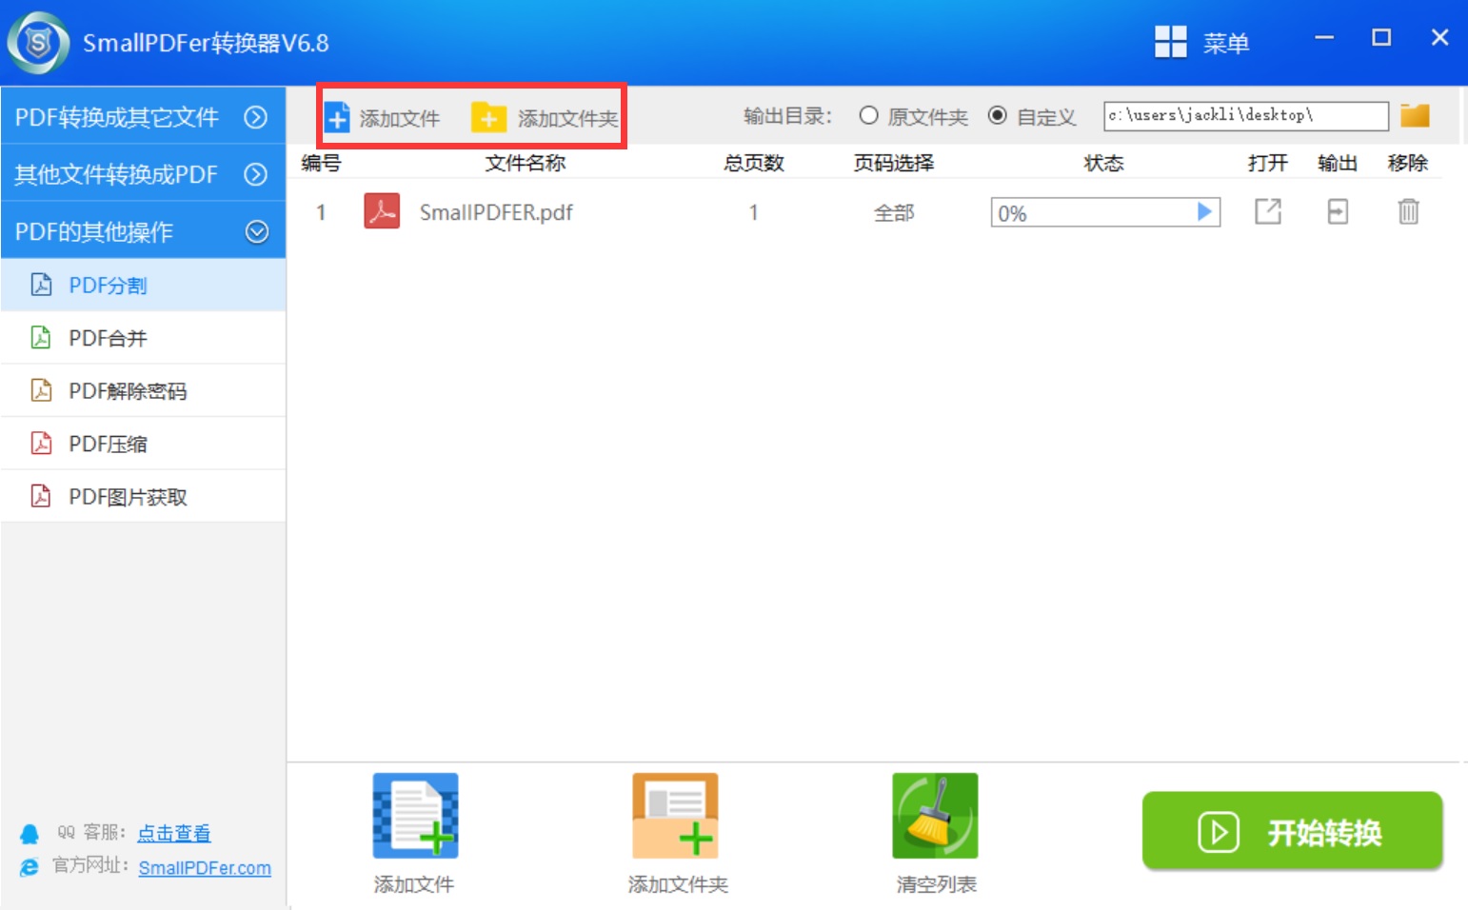Browse output folder with yellow folder icon

click(x=1416, y=115)
